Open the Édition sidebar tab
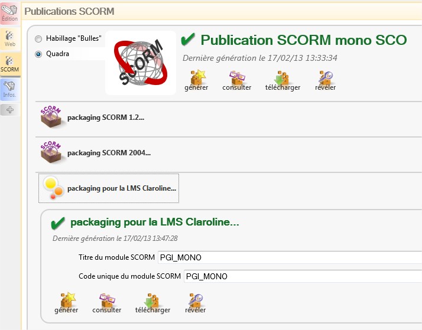 pos(10,13)
